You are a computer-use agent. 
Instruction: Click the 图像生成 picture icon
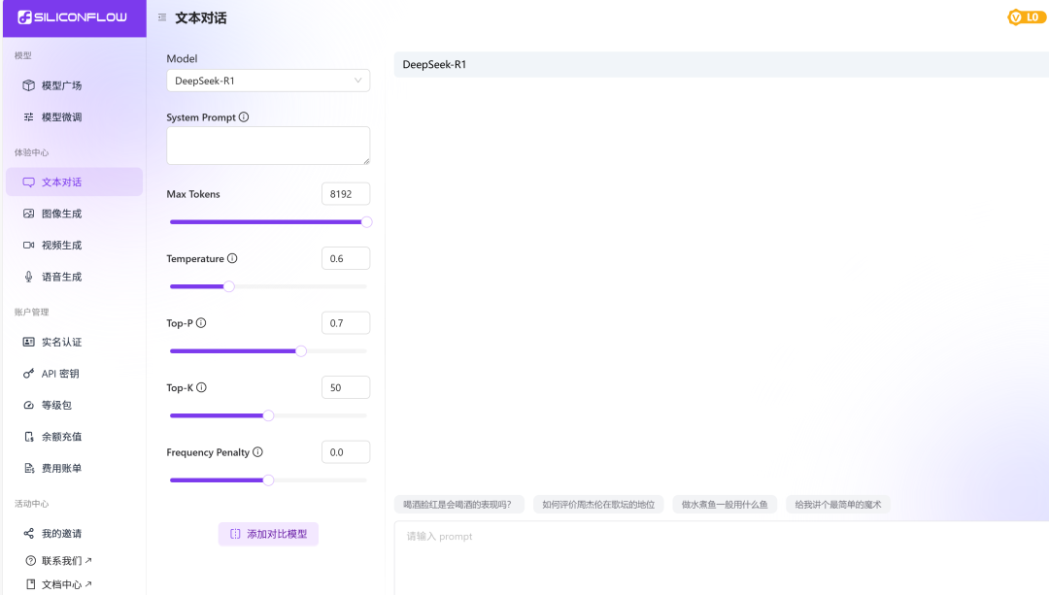[28, 214]
